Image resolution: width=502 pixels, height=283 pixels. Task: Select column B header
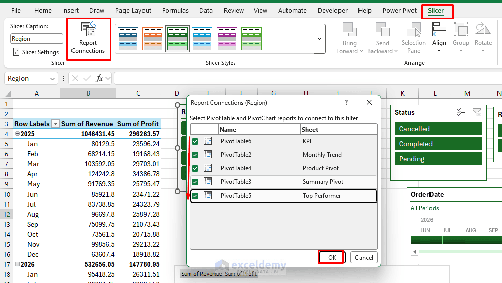point(88,93)
